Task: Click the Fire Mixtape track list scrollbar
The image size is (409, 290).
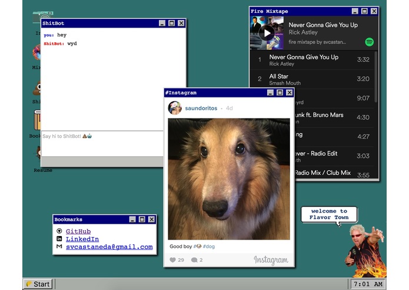Action: tap(376, 77)
